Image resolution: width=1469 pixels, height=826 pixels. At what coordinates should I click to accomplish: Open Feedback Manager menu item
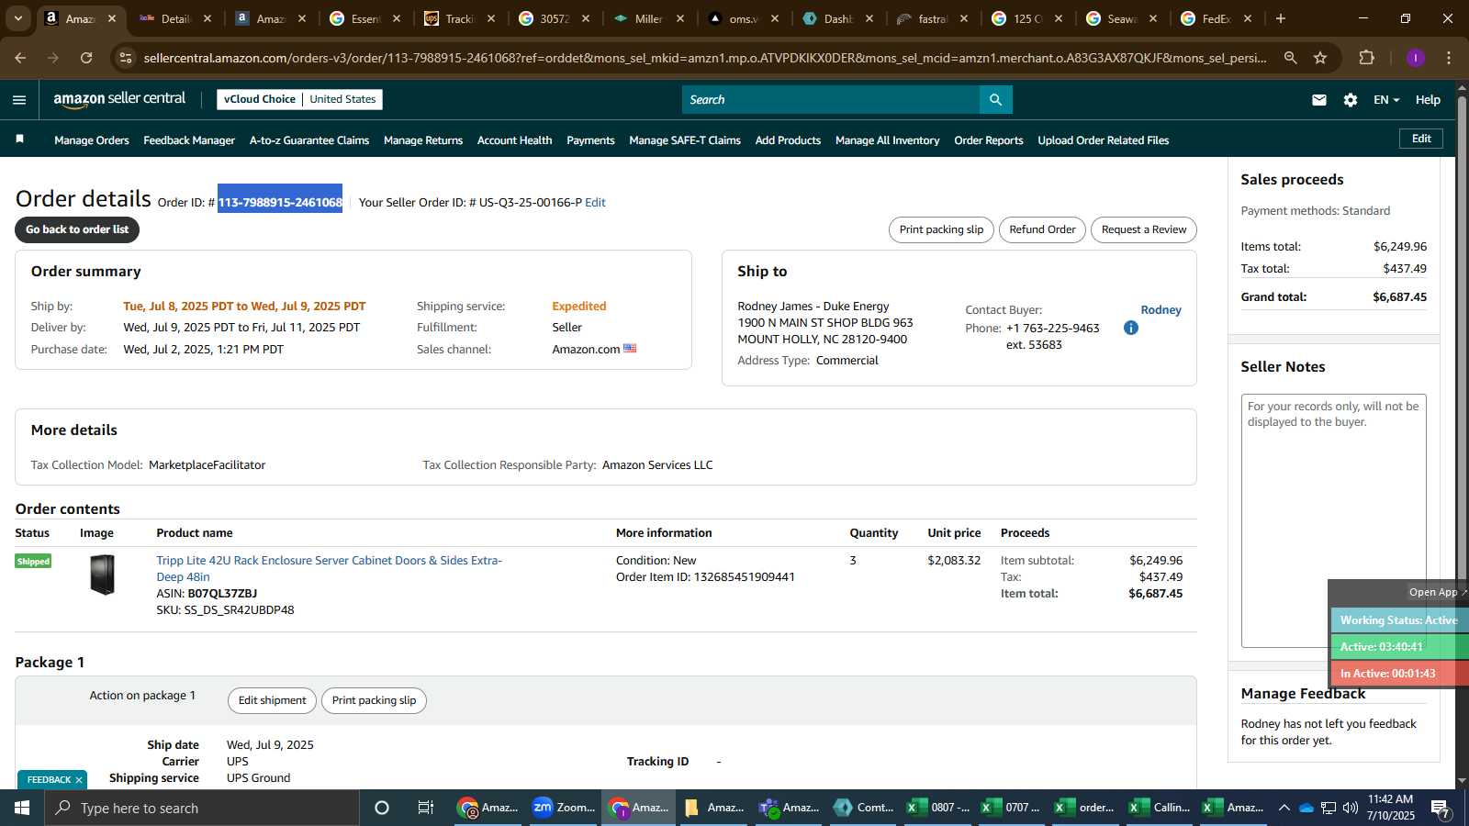coord(189,140)
